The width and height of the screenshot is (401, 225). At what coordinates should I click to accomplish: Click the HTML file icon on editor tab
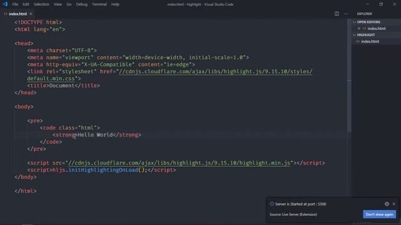tap(6, 14)
